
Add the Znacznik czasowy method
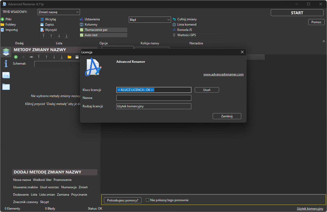pyautogui.click(x=26, y=202)
